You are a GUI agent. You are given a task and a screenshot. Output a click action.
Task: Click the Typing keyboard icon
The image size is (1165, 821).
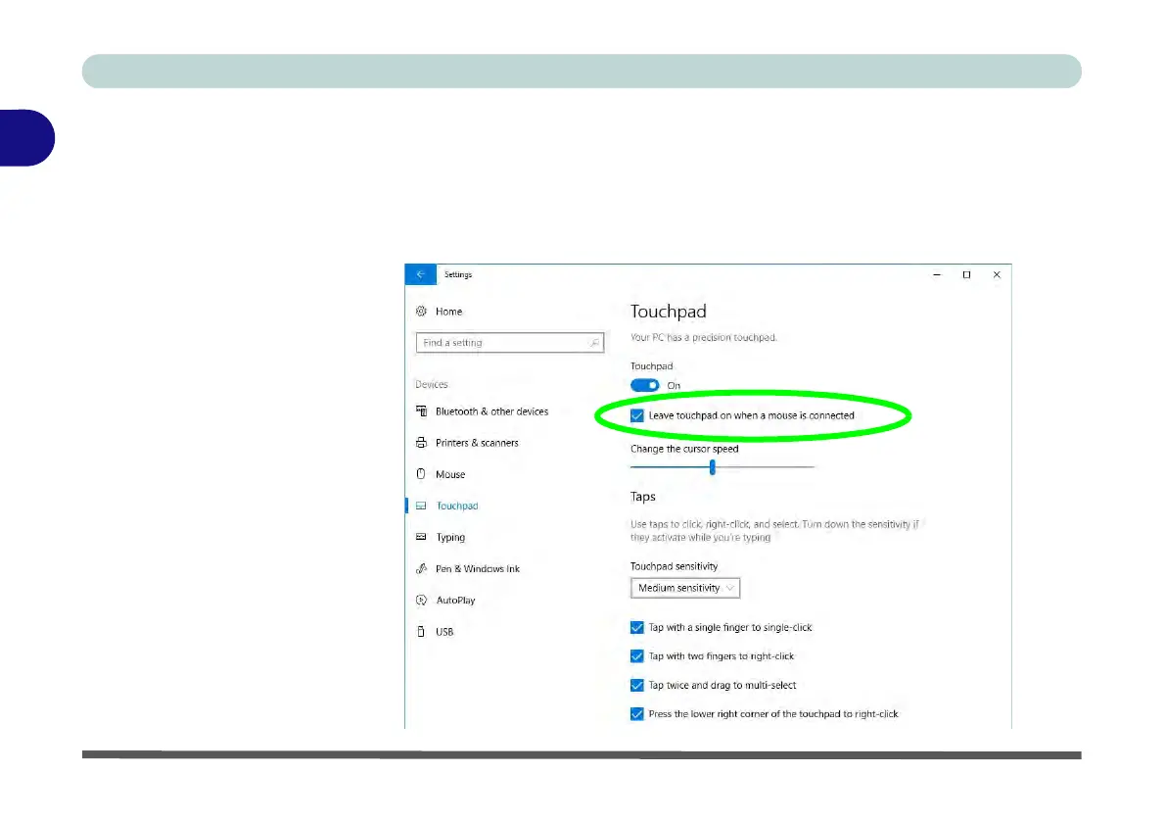click(421, 537)
